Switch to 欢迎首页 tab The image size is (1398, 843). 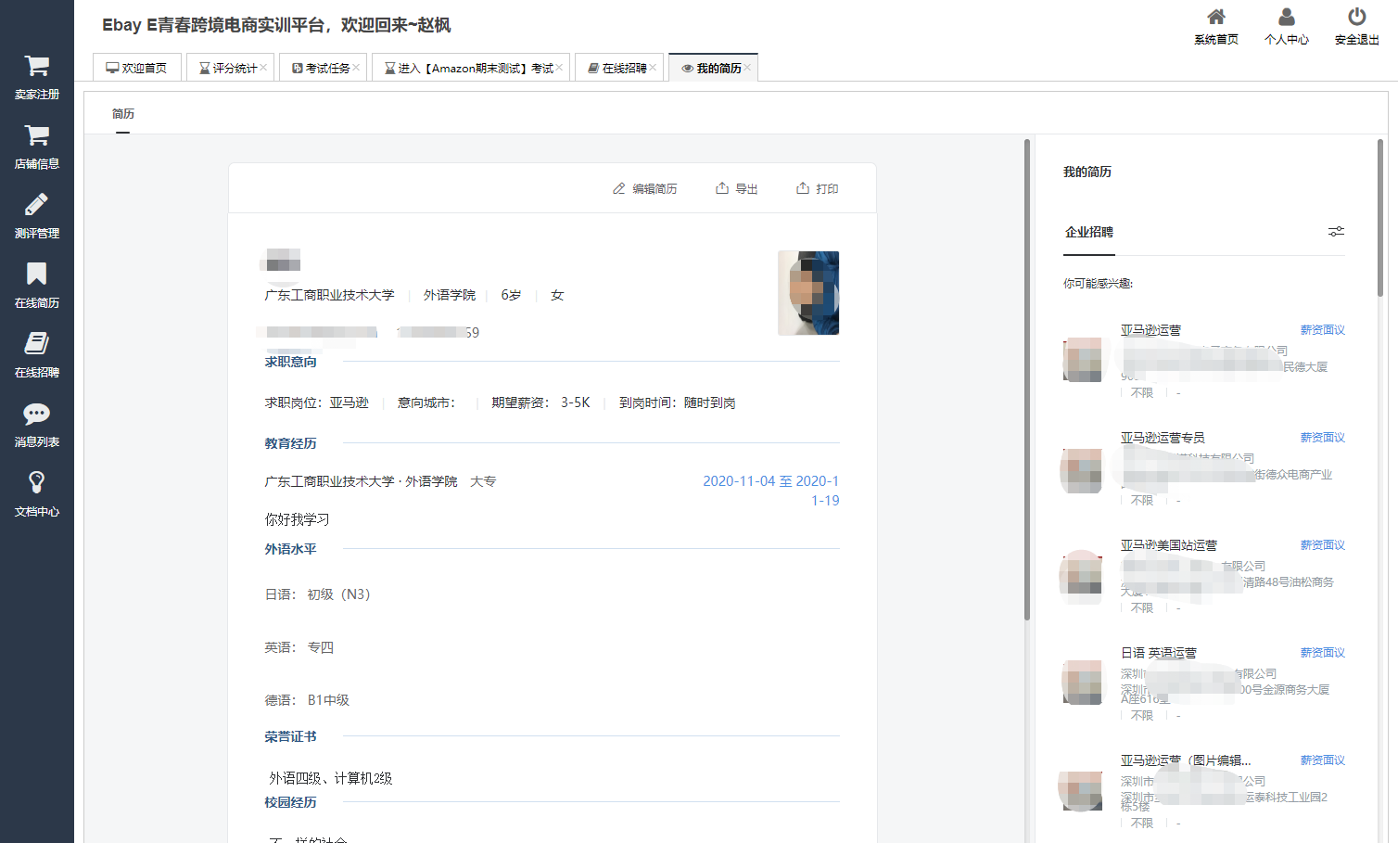136,68
